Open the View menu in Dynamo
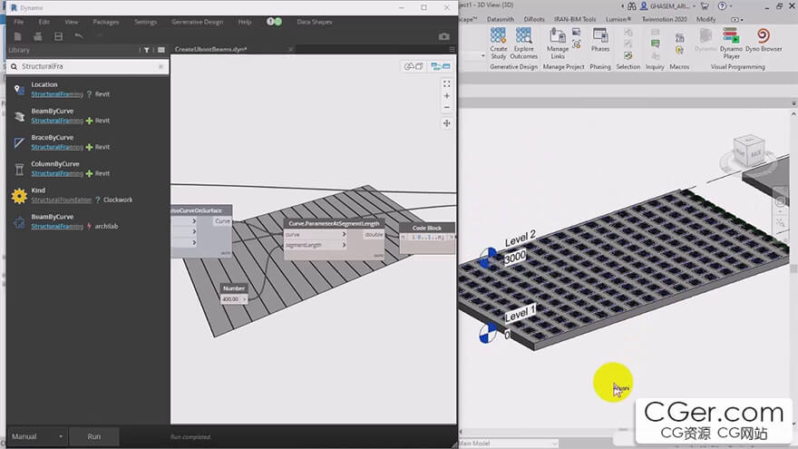Screen dimensions: 798x449 pyautogui.click(x=72, y=22)
